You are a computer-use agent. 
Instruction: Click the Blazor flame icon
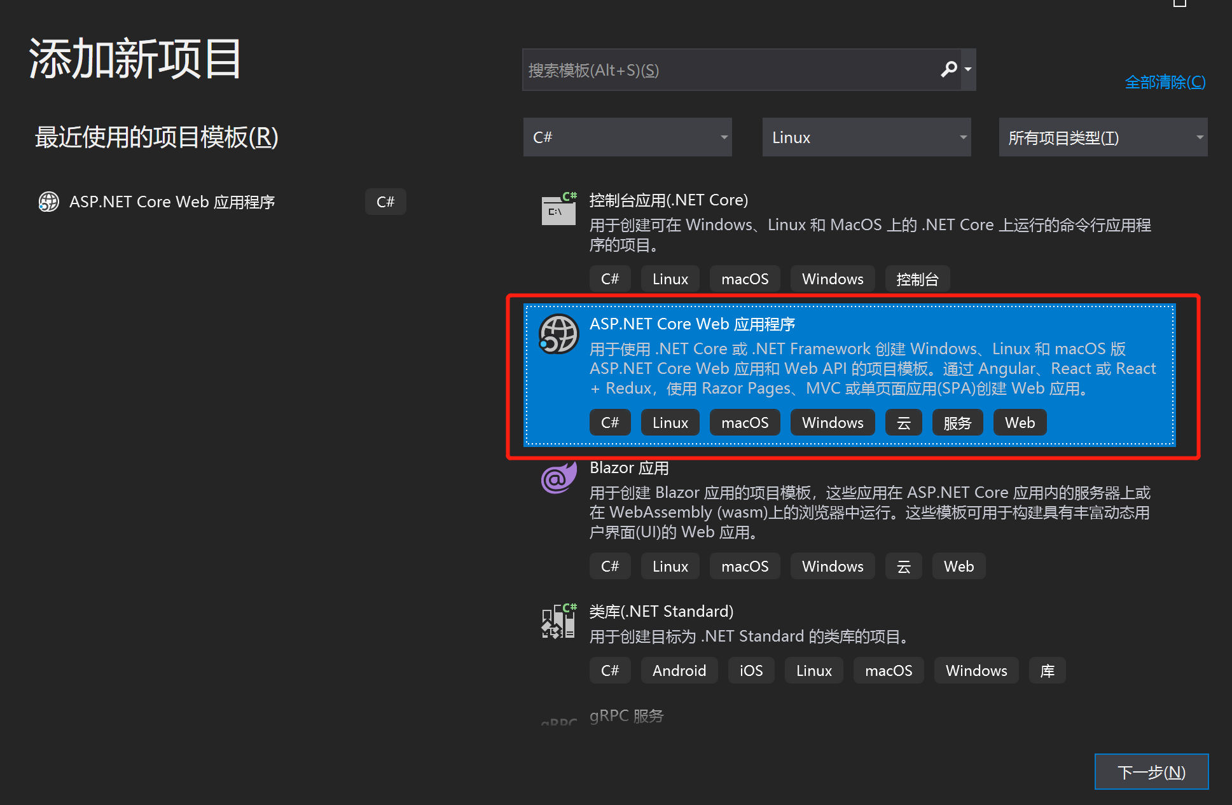558,478
